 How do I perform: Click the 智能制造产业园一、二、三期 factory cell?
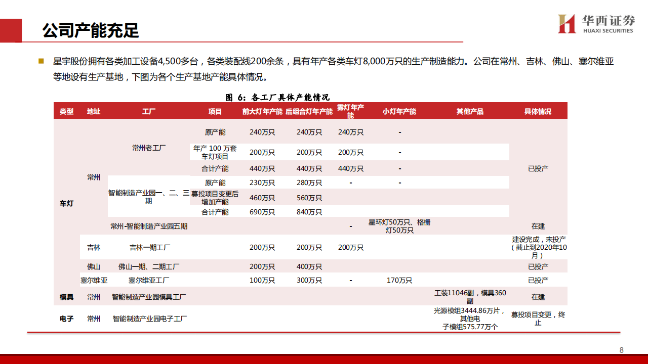point(149,197)
